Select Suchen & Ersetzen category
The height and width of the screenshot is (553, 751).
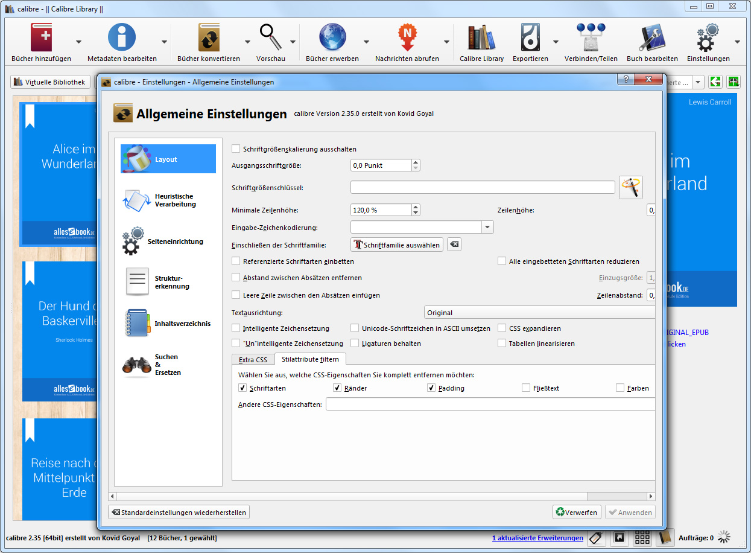168,364
